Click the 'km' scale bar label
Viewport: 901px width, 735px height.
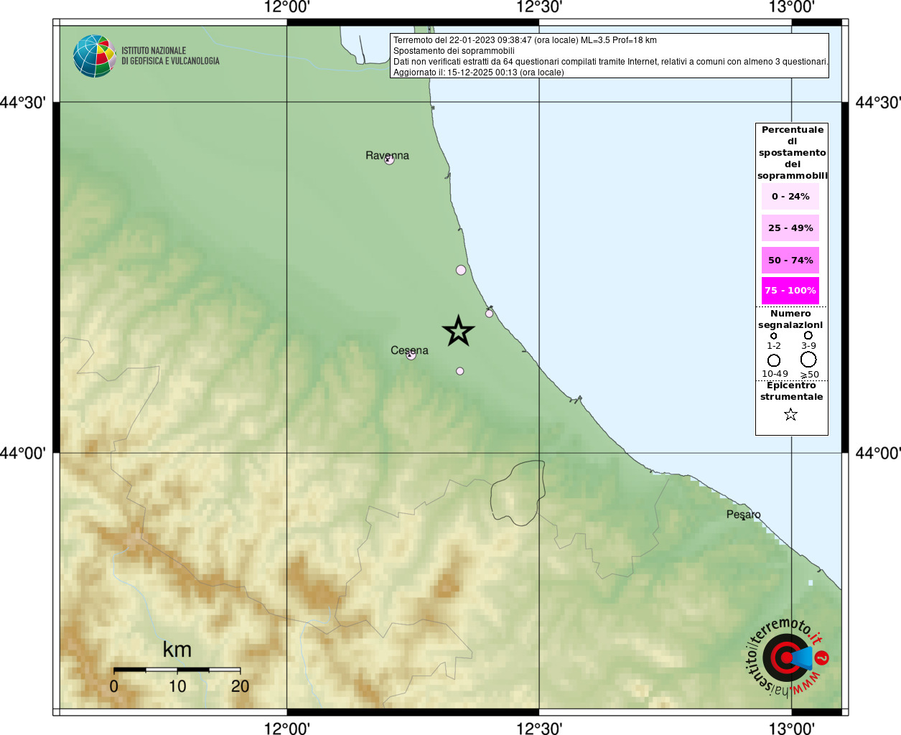tap(177, 650)
